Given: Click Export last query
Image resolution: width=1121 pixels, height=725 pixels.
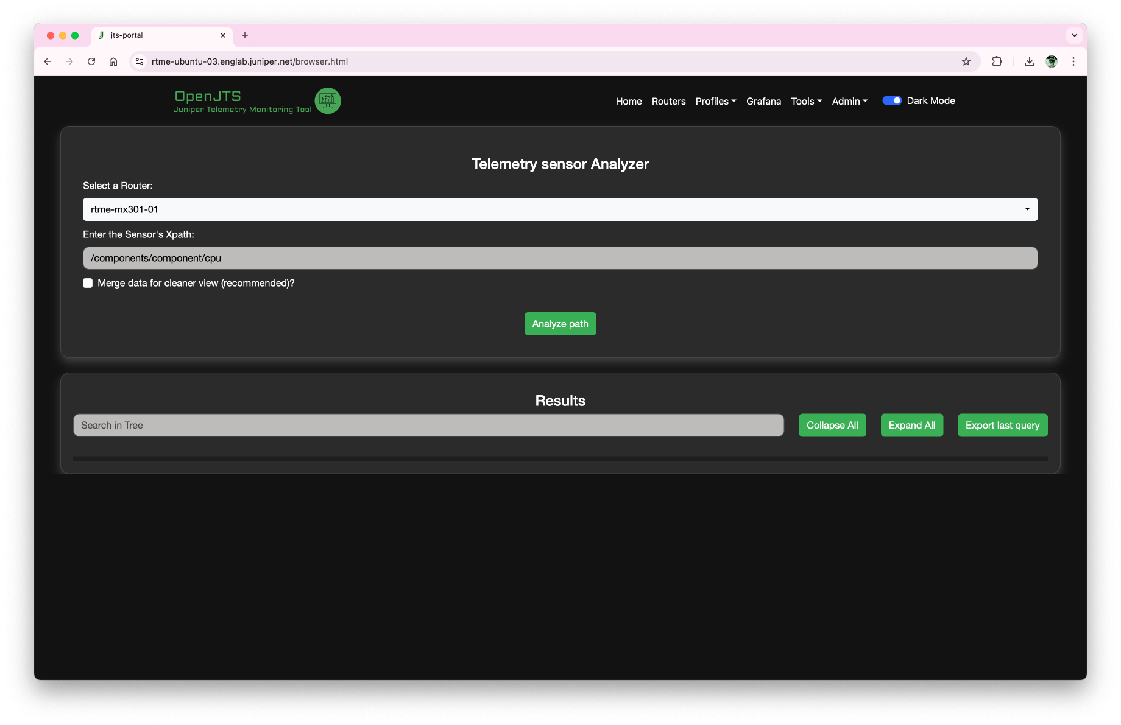Looking at the screenshot, I should click(1002, 425).
